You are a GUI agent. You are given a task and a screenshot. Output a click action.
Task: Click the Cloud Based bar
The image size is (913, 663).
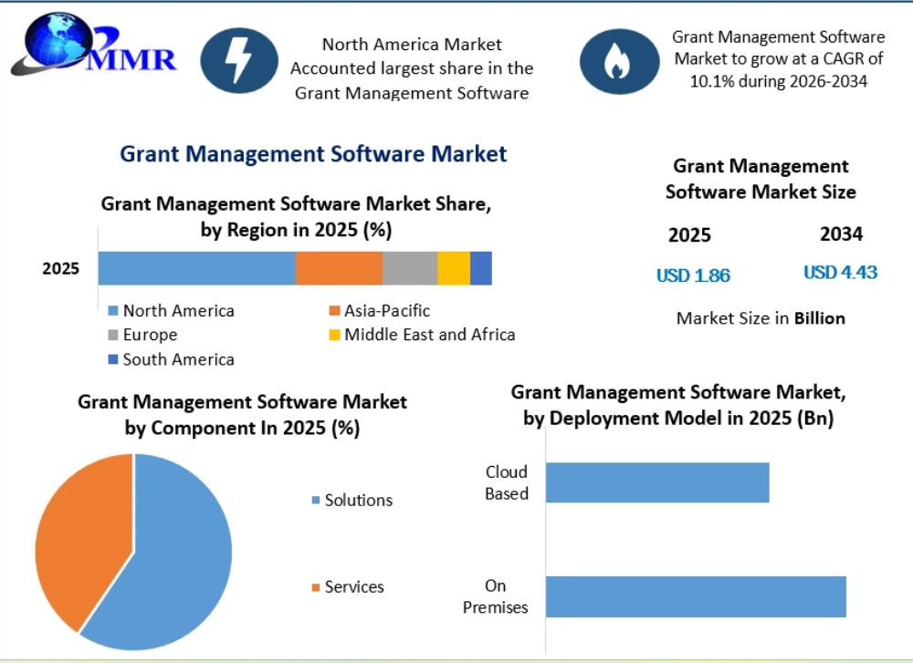coord(657,482)
